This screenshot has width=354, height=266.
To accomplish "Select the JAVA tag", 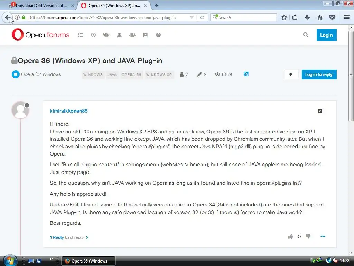I will [x=112, y=75].
